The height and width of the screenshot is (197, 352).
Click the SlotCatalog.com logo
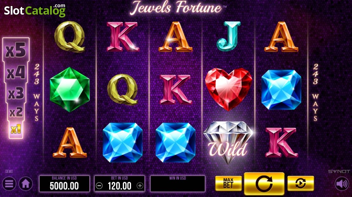tap(35, 10)
